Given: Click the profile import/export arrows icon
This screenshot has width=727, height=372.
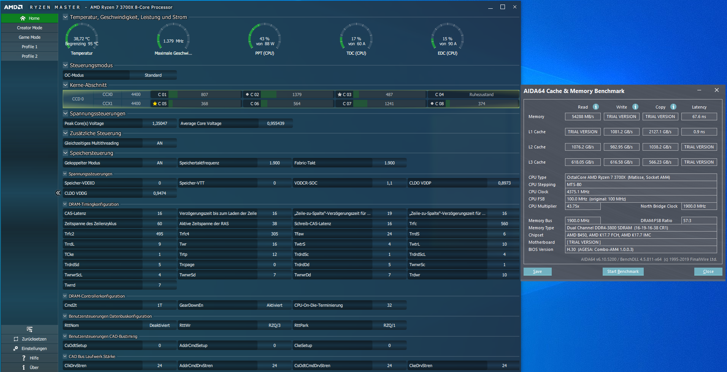Looking at the screenshot, I should coord(30,329).
